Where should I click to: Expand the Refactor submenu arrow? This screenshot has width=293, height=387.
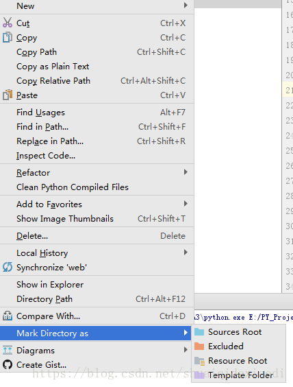point(186,172)
